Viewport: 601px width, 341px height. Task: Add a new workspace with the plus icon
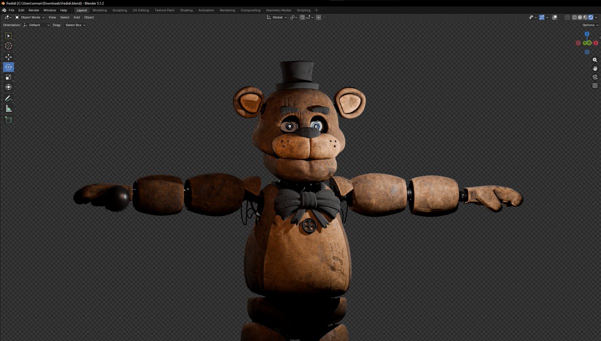316,10
